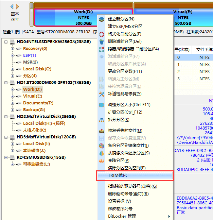Click the Bad Track Verify tools icon
This screenshot has height=220, width=213.
point(102,94)
